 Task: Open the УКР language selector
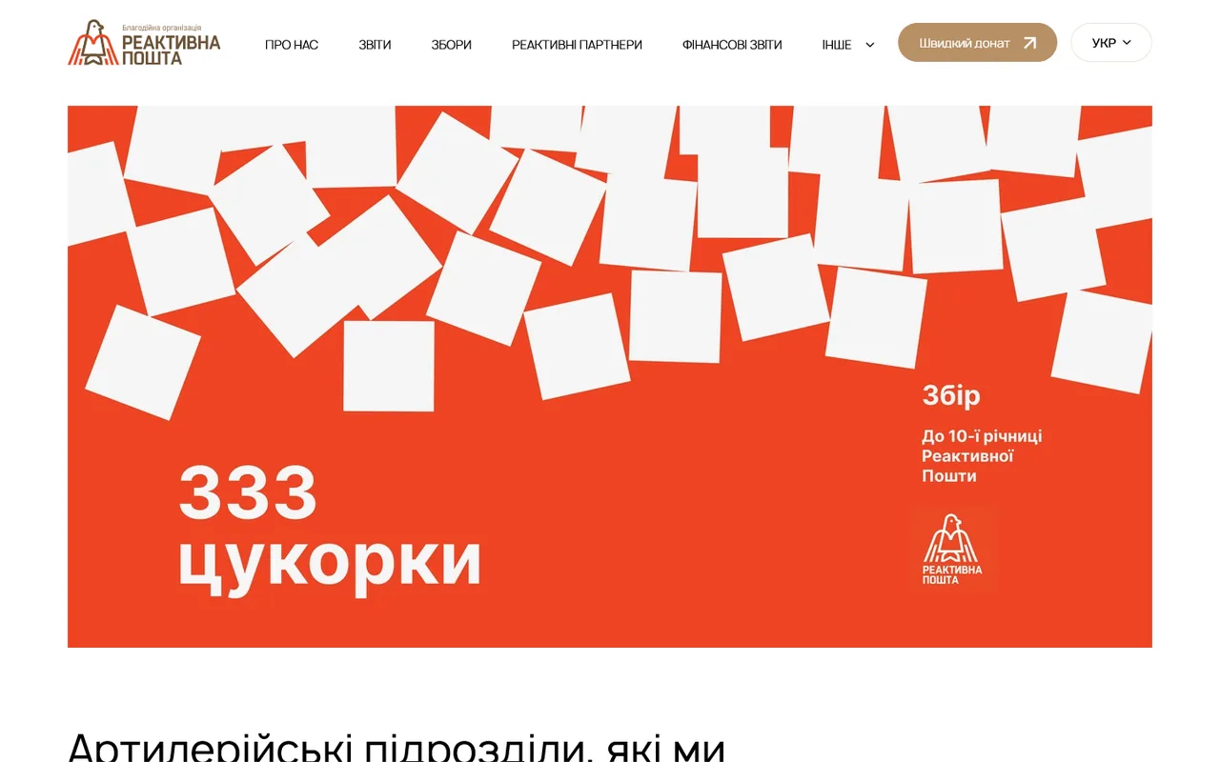[1111, 43]
